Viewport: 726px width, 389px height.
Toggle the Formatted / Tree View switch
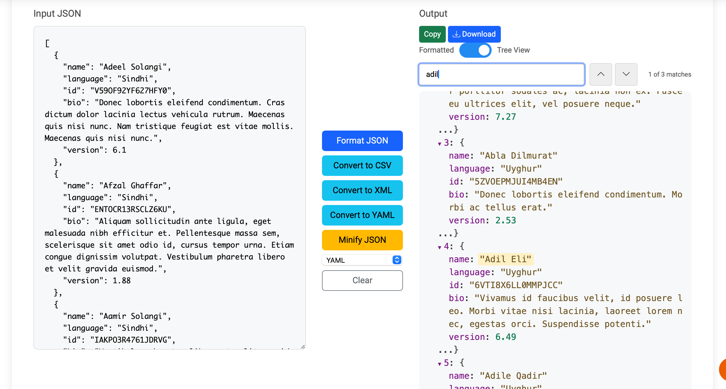475,50
